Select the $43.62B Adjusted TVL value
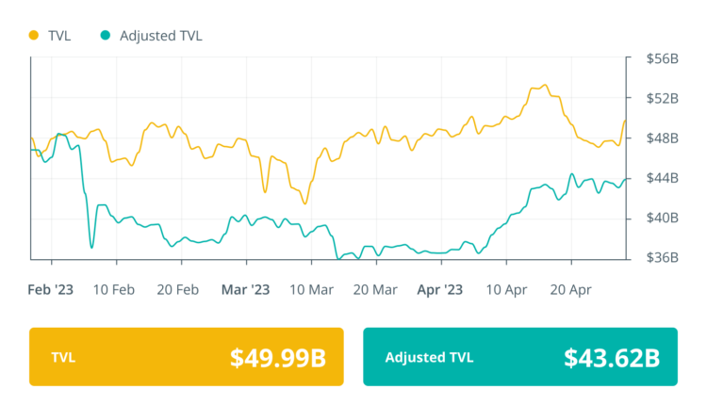707x405 pixels. (611, 358)
